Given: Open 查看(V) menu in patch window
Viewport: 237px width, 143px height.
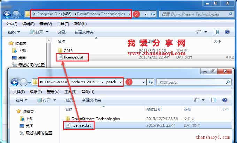Looking at the screenshot, I should coord(53,92).
